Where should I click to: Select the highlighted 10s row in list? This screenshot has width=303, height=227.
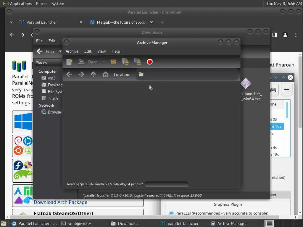click(277, 126)
